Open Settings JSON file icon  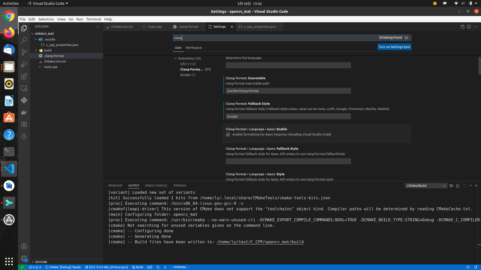point(462,27)
